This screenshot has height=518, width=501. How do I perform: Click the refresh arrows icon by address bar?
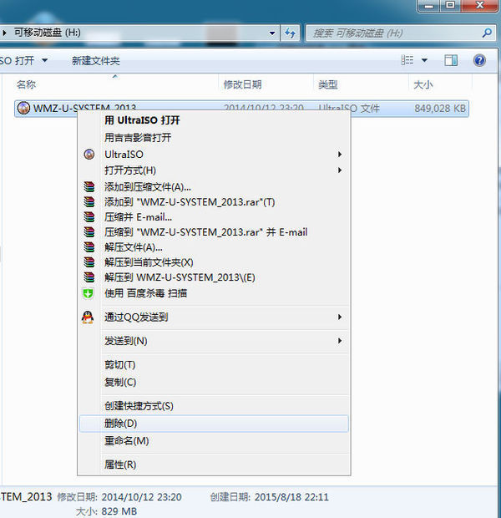[x=290, y=33]
